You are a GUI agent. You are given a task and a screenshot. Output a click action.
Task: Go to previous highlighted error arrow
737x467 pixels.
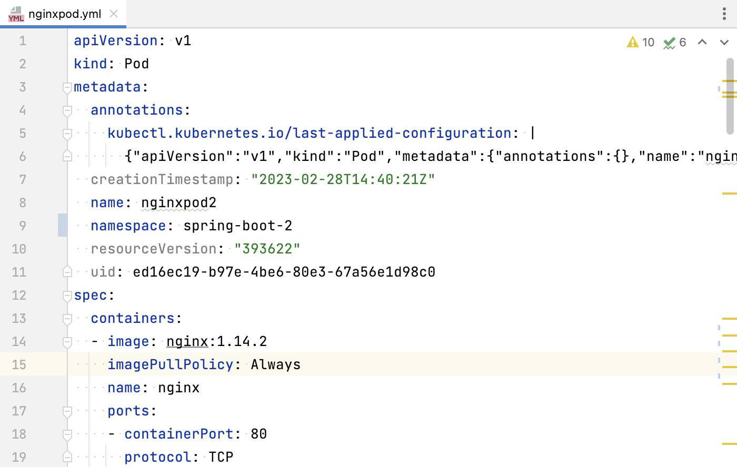tap(702, 42)
